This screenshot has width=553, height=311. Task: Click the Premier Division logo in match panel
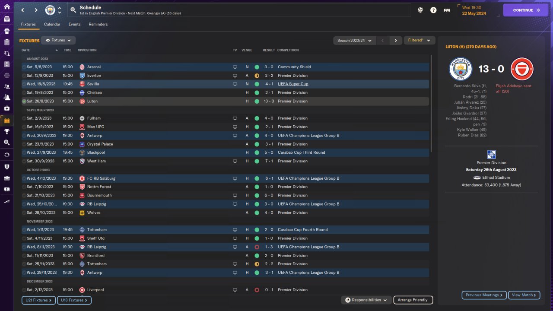(x=491, y=155)
